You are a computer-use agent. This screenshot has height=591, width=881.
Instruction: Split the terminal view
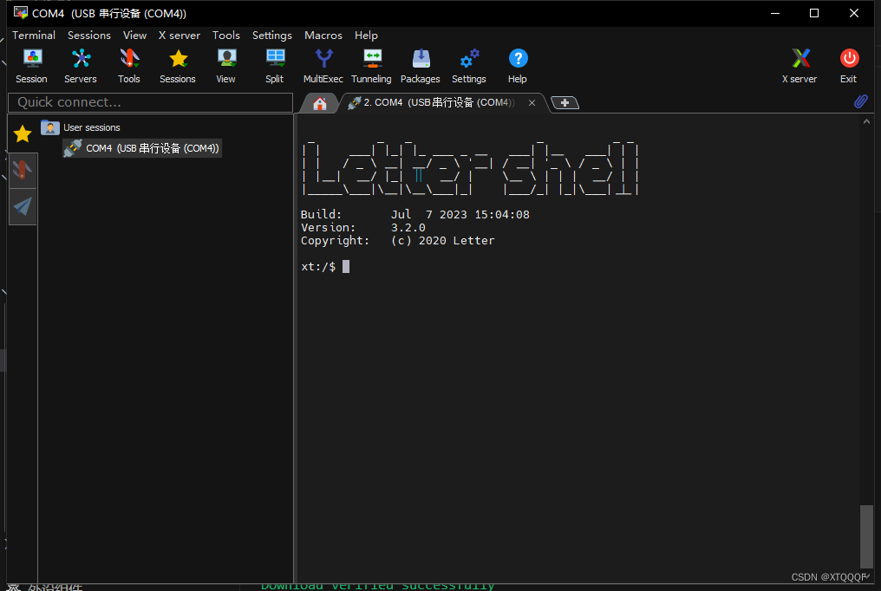[x=274, y=61]
